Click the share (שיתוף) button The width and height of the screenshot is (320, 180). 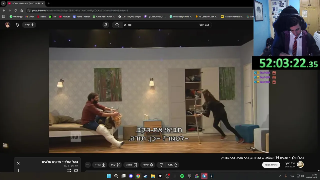pos(148,165)
